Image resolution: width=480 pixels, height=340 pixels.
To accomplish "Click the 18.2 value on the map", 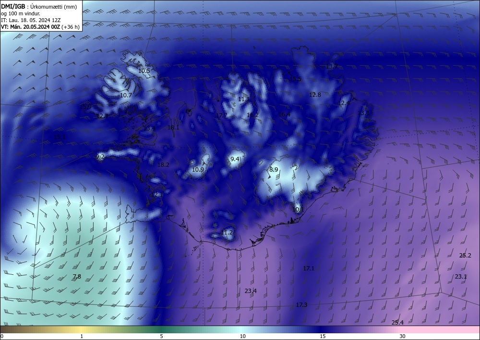I will pos(163,165).
